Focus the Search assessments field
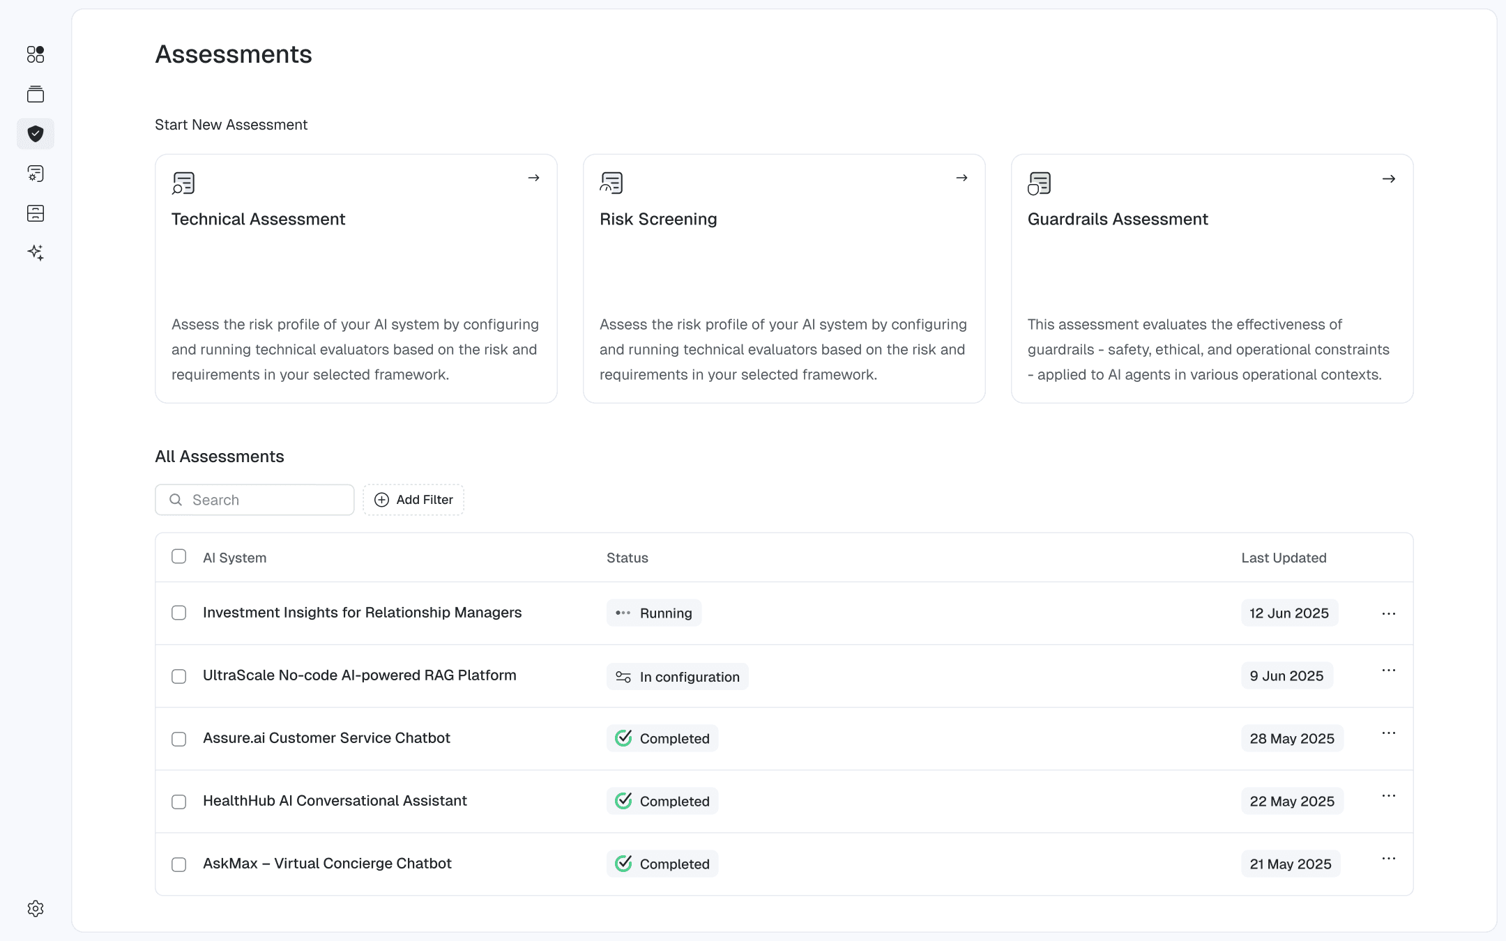1506x941 pixels. click(265, 500)
